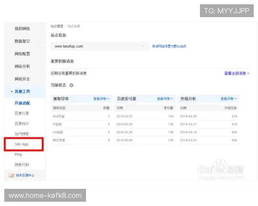Open the 网站配置 sidebar menu
Viewport: 258px width, 206px height.
point(22,54)
